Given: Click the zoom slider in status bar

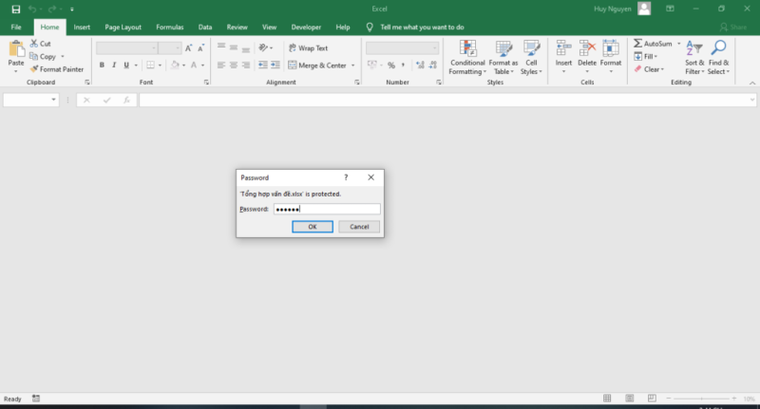Looking at the screenshot, I should point(702,399).
